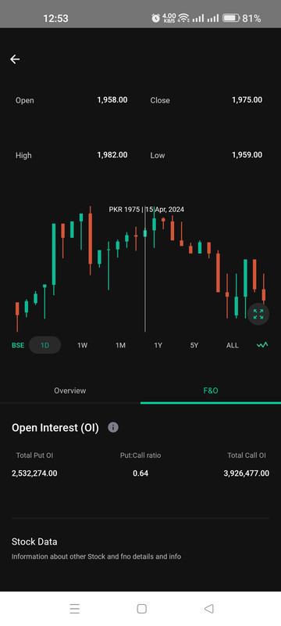Screen dimensions: 281x626
Task: Select the 1D timeframe
Action: pos(45,345)
